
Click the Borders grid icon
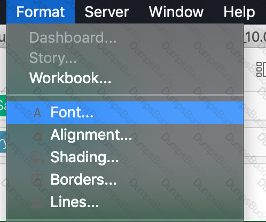pyautogui.click(x=37, y=180)
